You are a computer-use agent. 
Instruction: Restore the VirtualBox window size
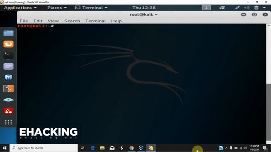[257, 2]
